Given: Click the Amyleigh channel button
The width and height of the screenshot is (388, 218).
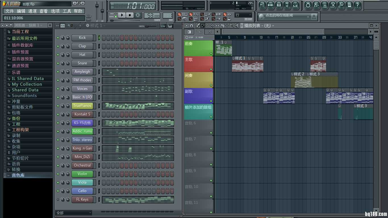Looking at the screenshot, I should tap(82, 72).
